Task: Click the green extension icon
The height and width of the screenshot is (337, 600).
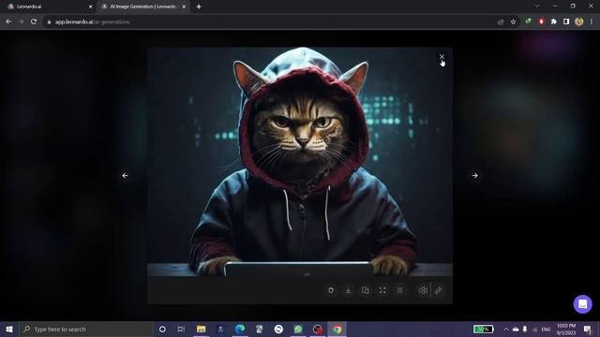Action: click(x=529, y=22)
